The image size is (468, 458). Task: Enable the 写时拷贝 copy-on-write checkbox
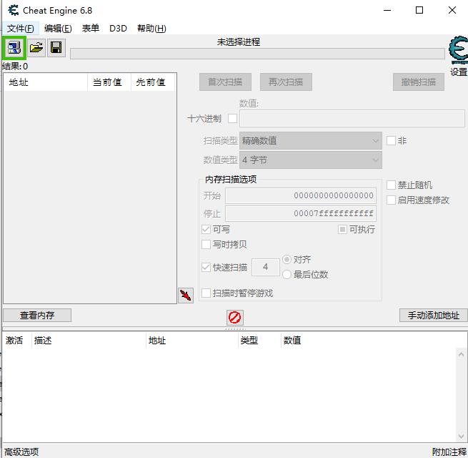[206, 245]
